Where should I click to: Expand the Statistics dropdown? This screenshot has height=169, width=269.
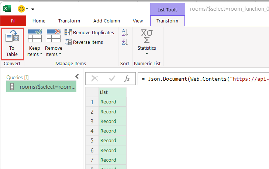[x=146, y=48]
